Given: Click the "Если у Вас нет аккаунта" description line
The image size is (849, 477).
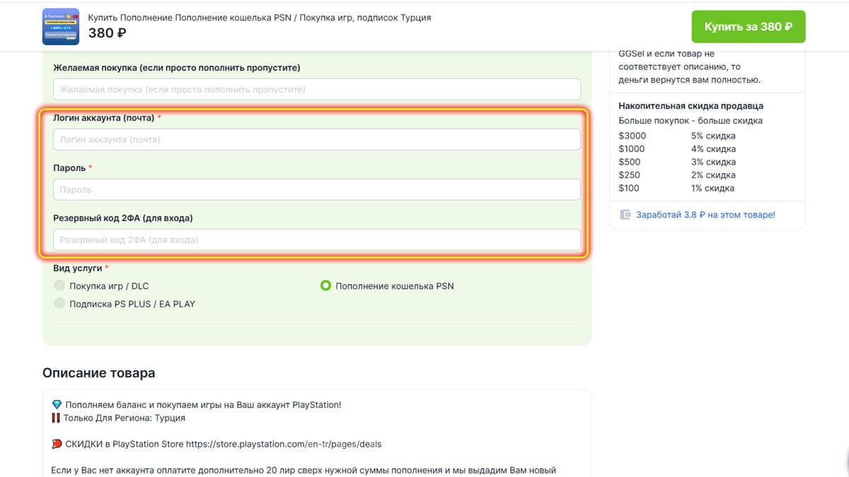Looking at the screenshot, I should click(304, 470).
